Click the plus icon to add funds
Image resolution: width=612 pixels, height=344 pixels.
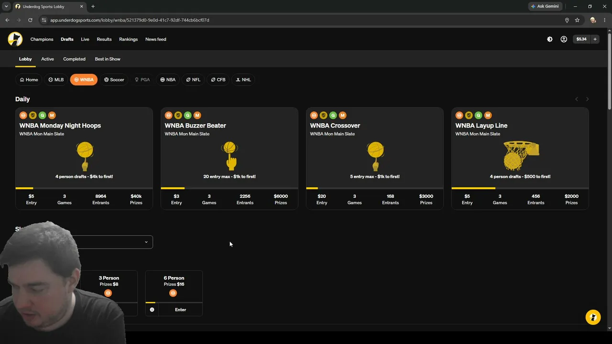(595, 39)
